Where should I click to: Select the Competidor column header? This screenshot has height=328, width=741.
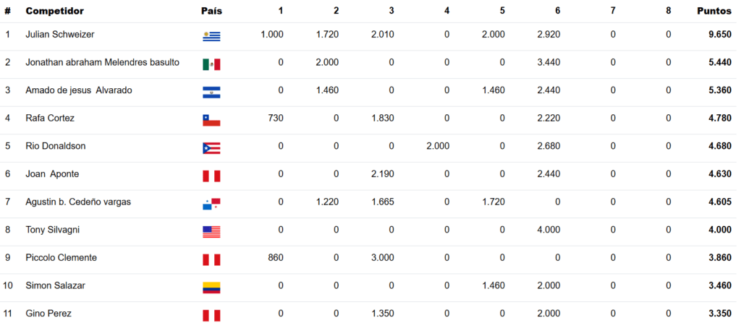click(54, 11)
